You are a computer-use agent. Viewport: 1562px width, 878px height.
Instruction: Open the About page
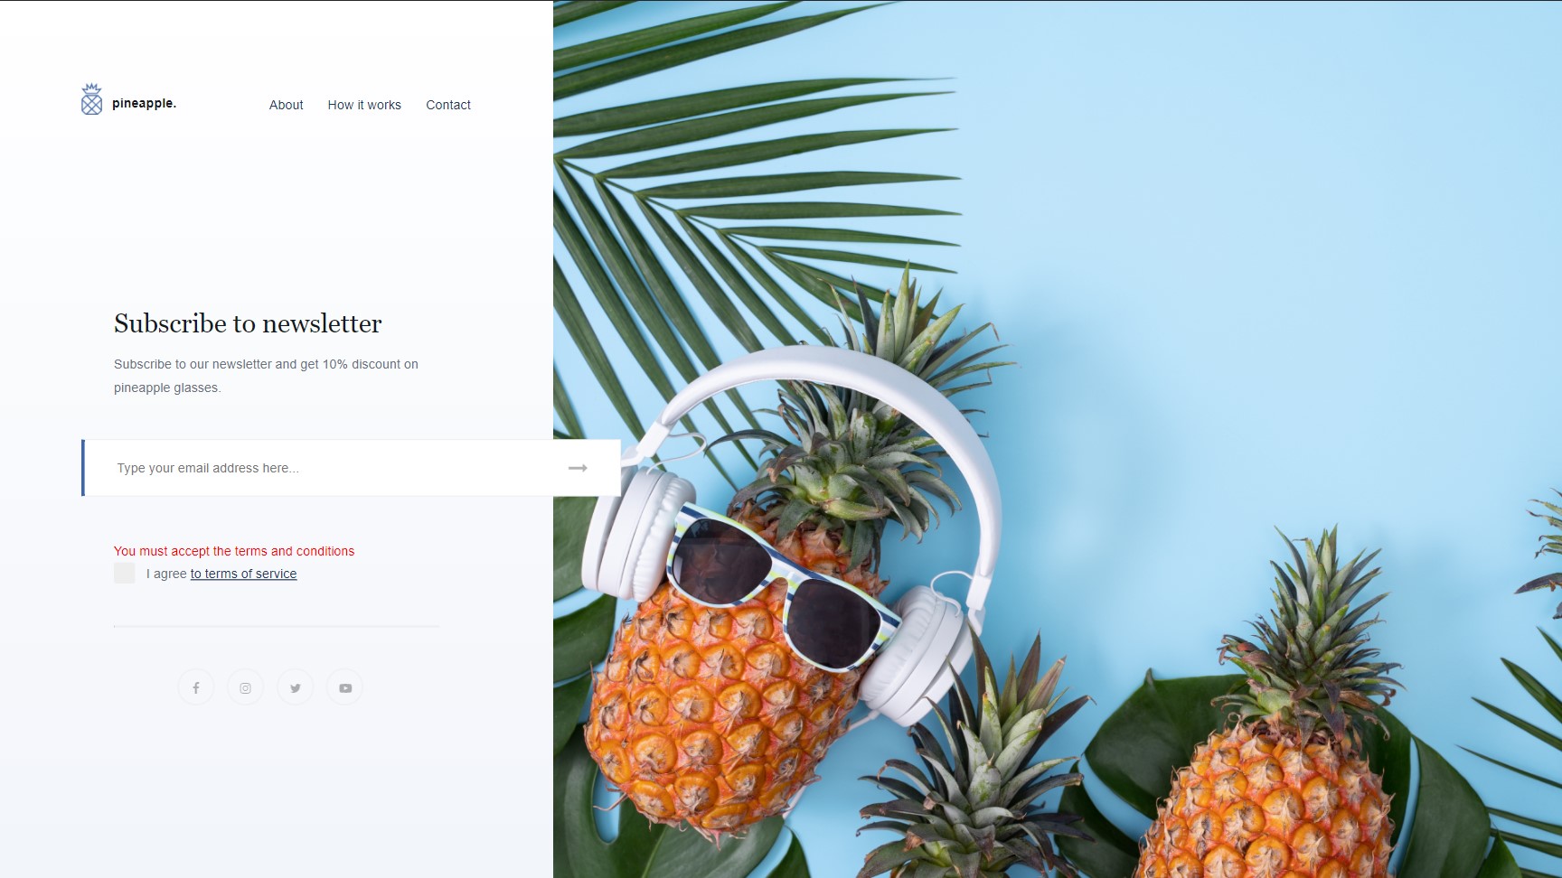point(287,105)
